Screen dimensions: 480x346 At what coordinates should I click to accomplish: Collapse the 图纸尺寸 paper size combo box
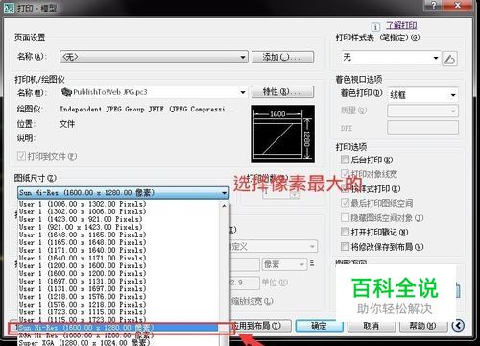click(x=123, y=193)
